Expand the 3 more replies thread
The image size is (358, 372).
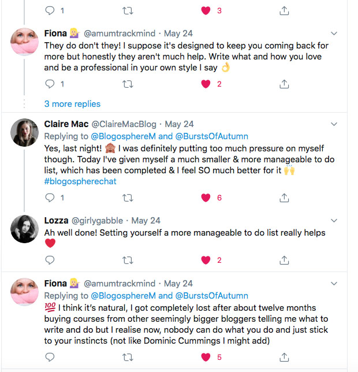pyautogui.click(x=72, y=104)
